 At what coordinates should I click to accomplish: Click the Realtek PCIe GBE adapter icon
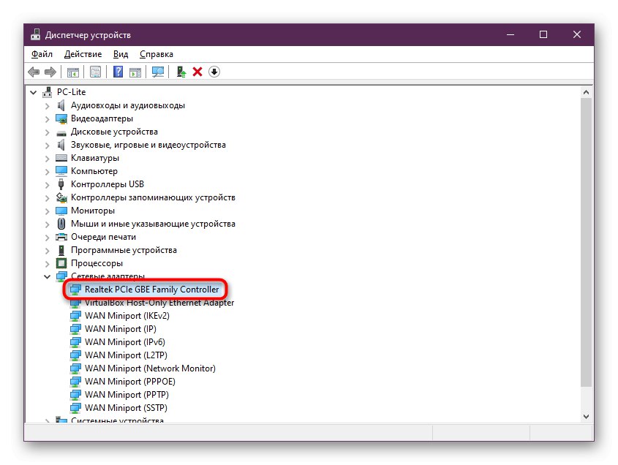(x=75, y=290)
